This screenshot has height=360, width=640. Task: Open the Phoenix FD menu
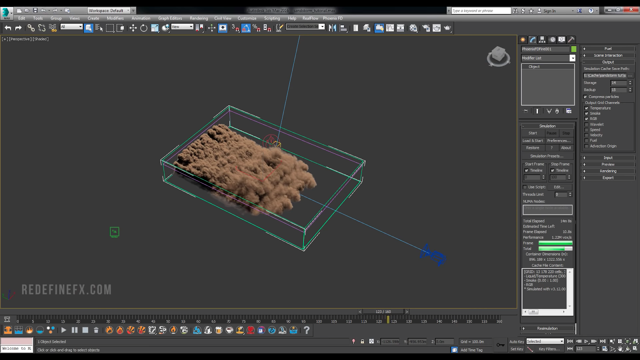click(x=332, y=18)
